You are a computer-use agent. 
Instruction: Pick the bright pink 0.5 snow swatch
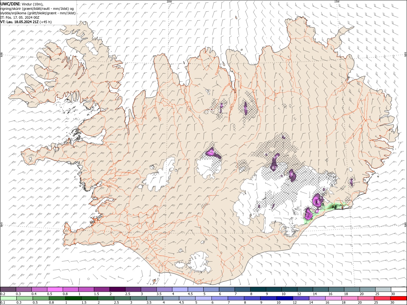(x=55, y=289)
